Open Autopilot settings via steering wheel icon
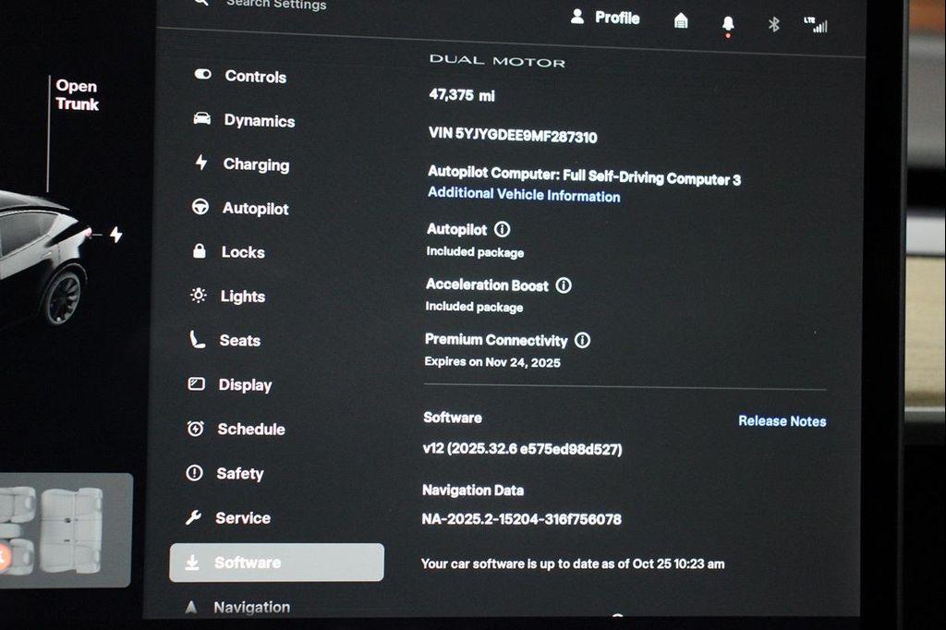Image resolution: width=946 pixels, height=630 pixels. [x=200, y=208]
